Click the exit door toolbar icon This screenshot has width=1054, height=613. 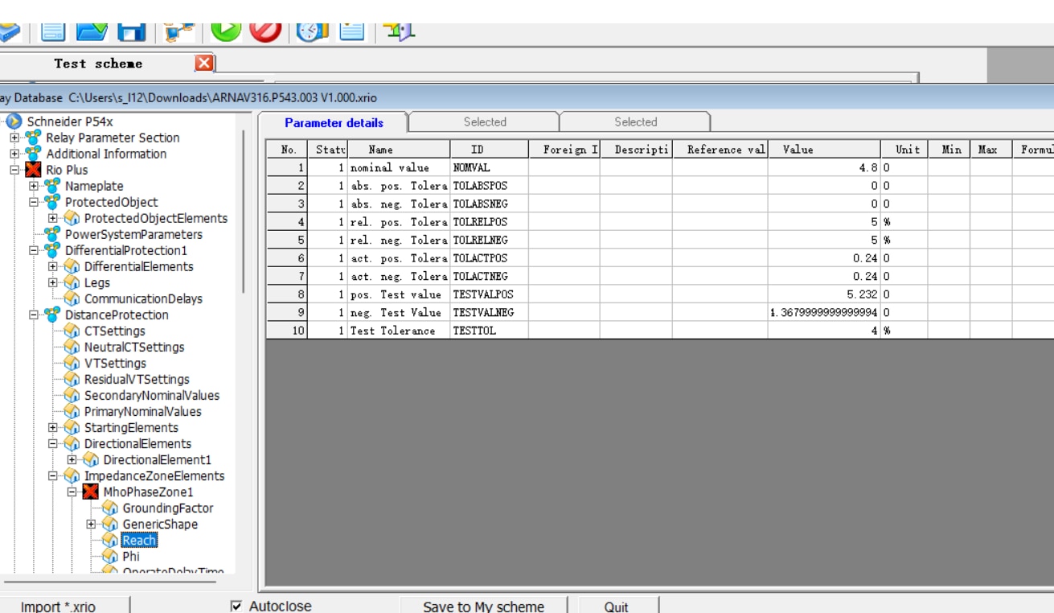(399, 31)
